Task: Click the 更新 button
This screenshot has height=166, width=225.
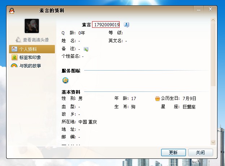Action: click(x=173, y=152)
